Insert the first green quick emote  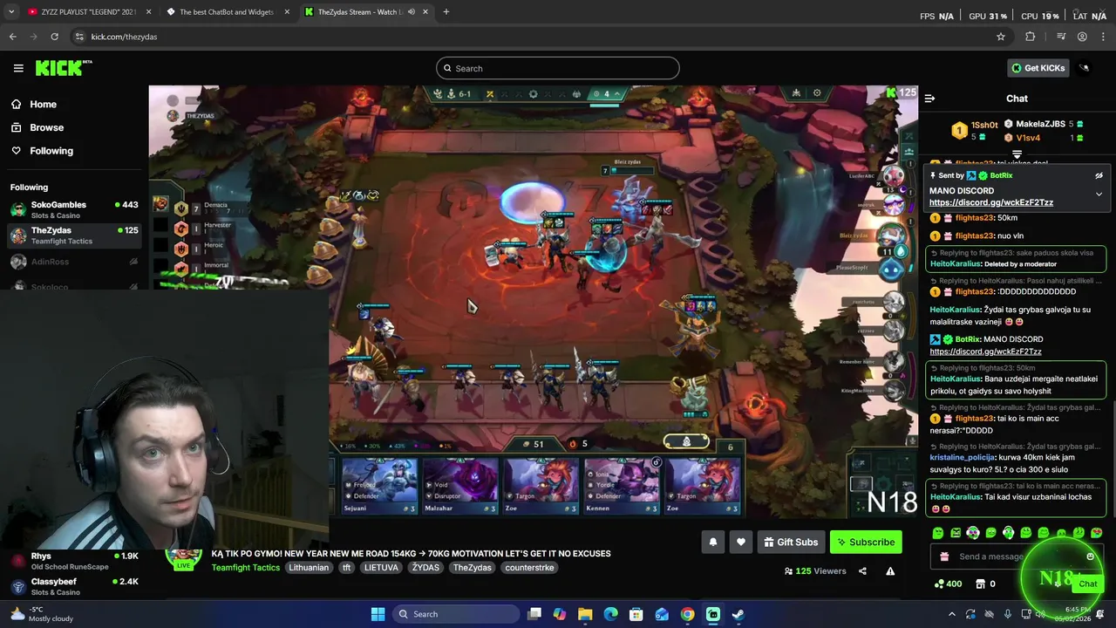pos(938,533)
